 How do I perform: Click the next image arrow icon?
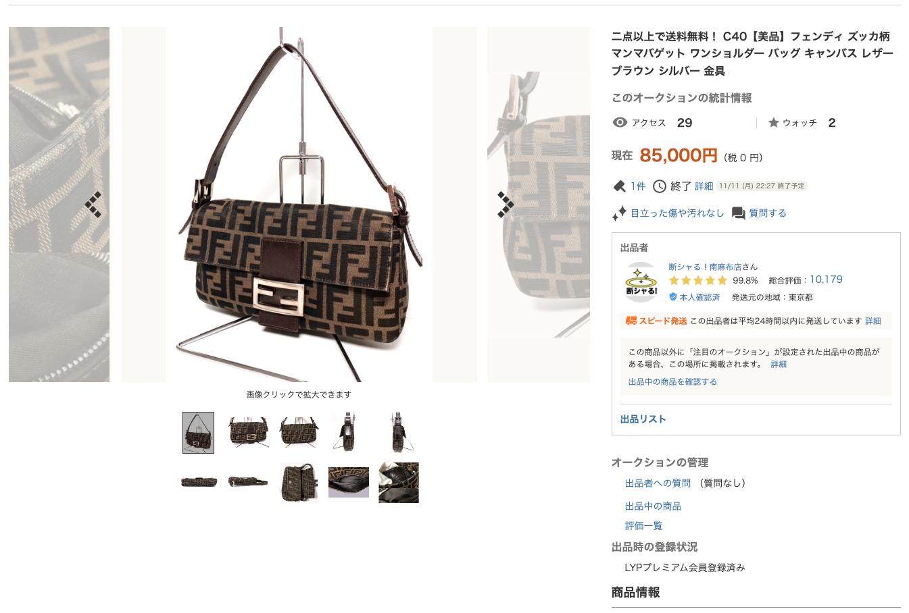(506, 205)
